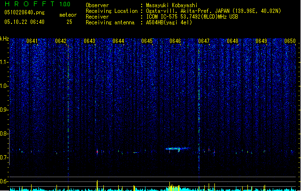Click the 0642 time marker
This screenshot has height=191, width=301.
coord(61,41)
